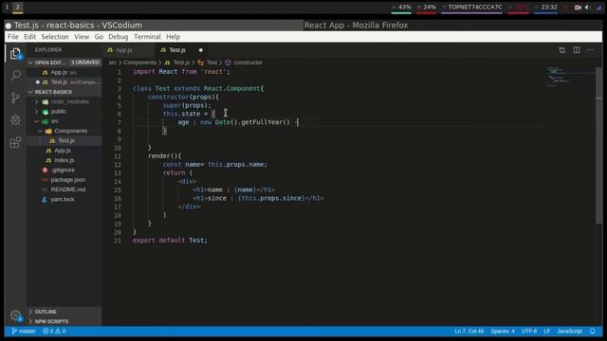The width and height of the screenshot is (607, 341).
Task: Expand the public folder
Action: click(x=64, y=112)
